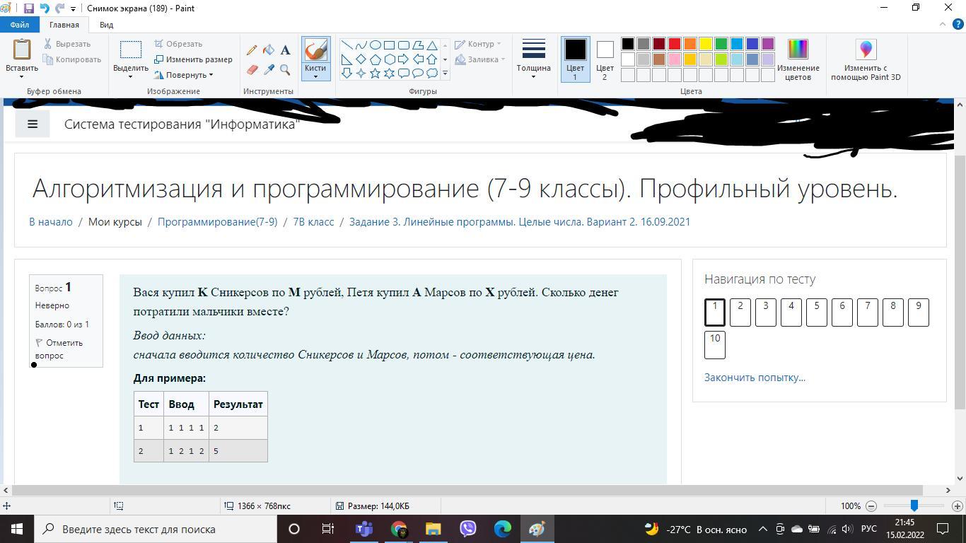
Task: Pick the Cloud callout shape
Action: click(431, 73)
